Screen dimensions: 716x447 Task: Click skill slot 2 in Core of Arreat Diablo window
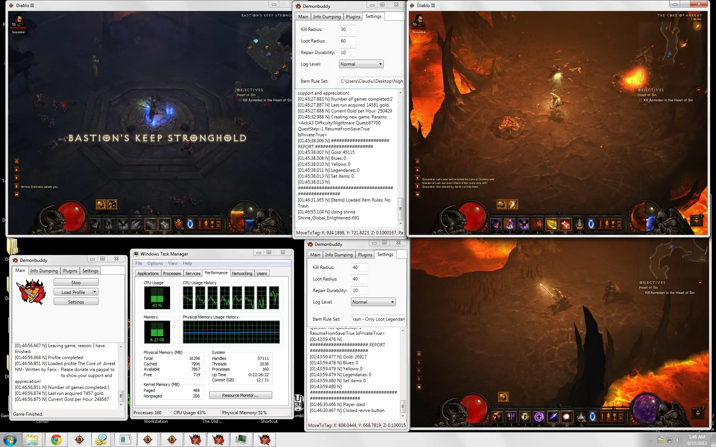tap(509, 224)
